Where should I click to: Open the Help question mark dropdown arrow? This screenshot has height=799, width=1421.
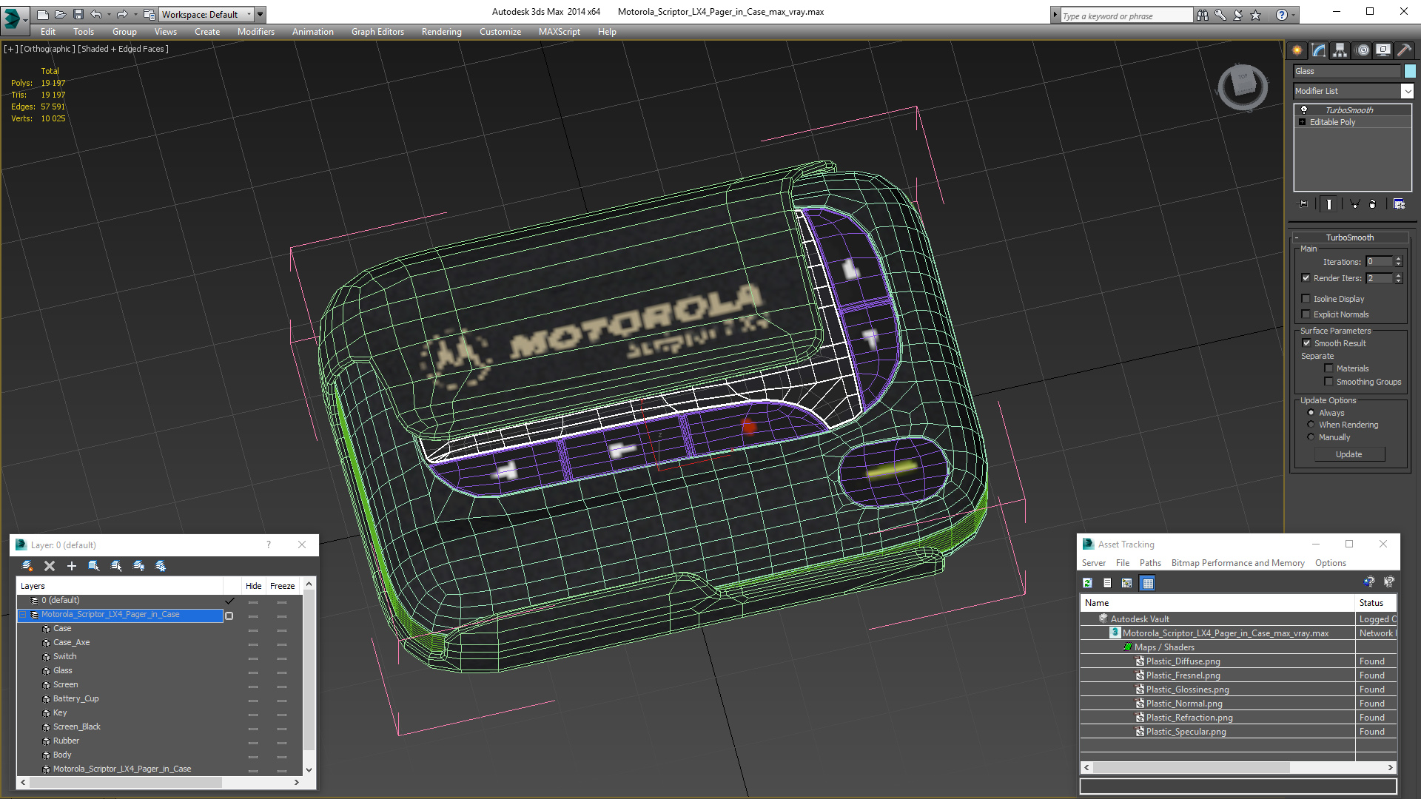[1294, 15]
